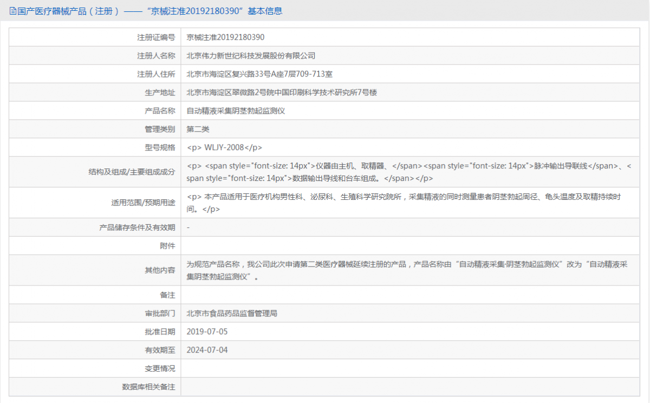This screenshot has height=403, width=650.
Task: Select the page title with 京械注准20192180390 基本信息
Action: pos(149,11)
